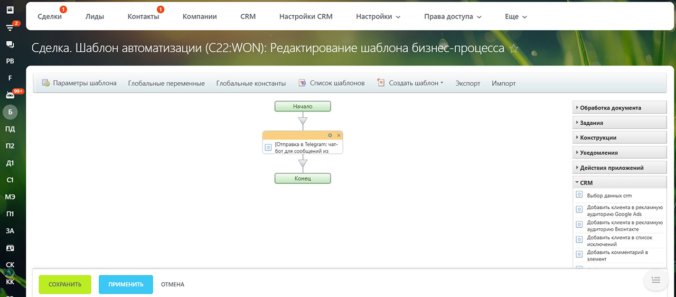The width and height of the screenshot is (676, 297).
Task: Click the green Сохранить button
Action: [x=65, y=284]
